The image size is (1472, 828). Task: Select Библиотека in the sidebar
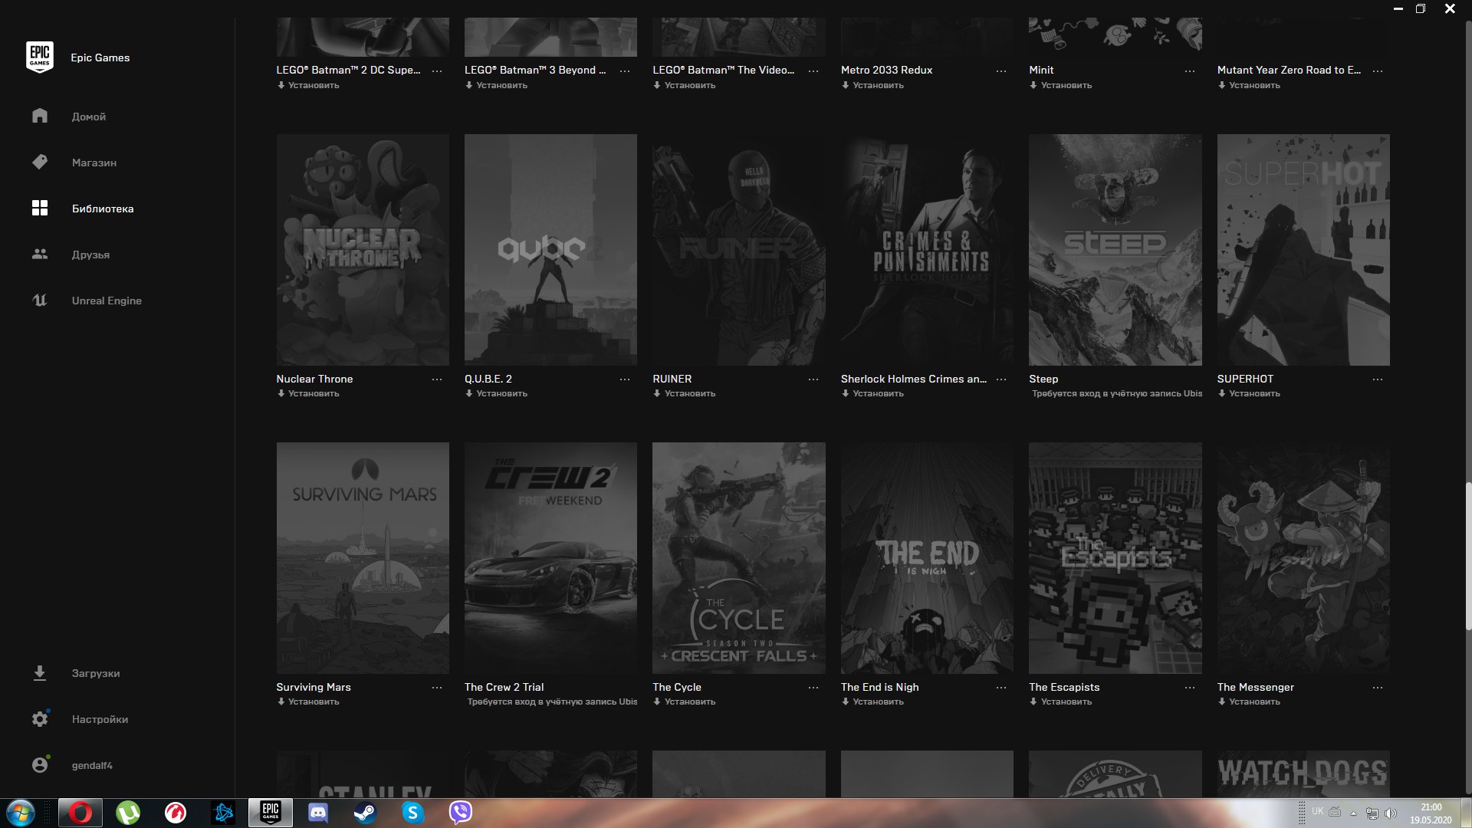click(103, 209)
